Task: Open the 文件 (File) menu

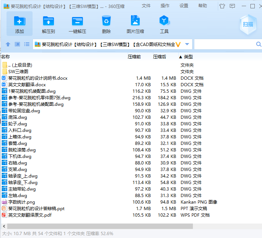Action: pyautogui.click(x=146, y=6)
